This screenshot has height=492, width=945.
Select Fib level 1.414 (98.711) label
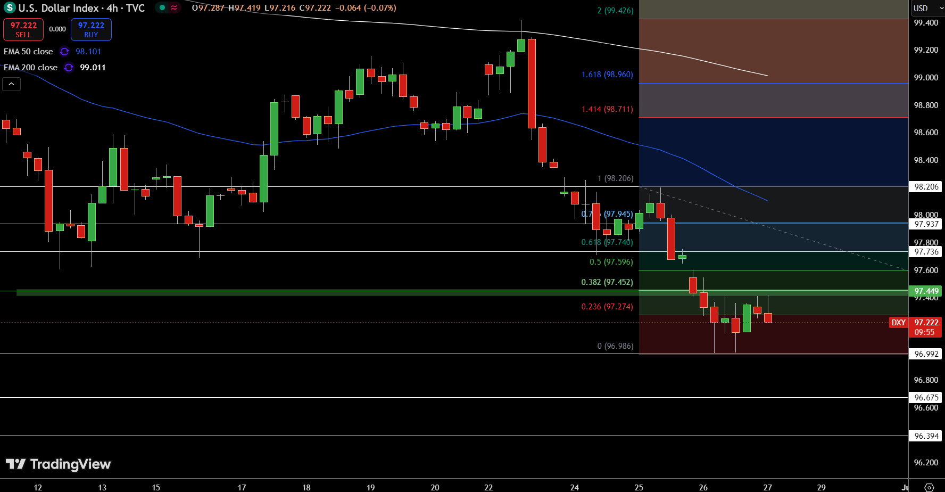(607, 109)
